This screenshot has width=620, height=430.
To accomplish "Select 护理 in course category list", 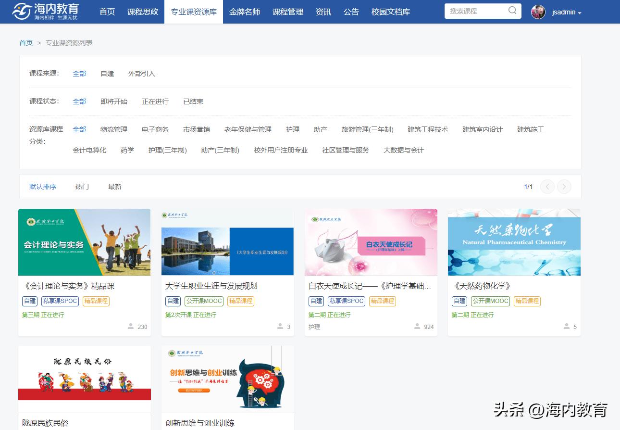I will pos(293,129).
